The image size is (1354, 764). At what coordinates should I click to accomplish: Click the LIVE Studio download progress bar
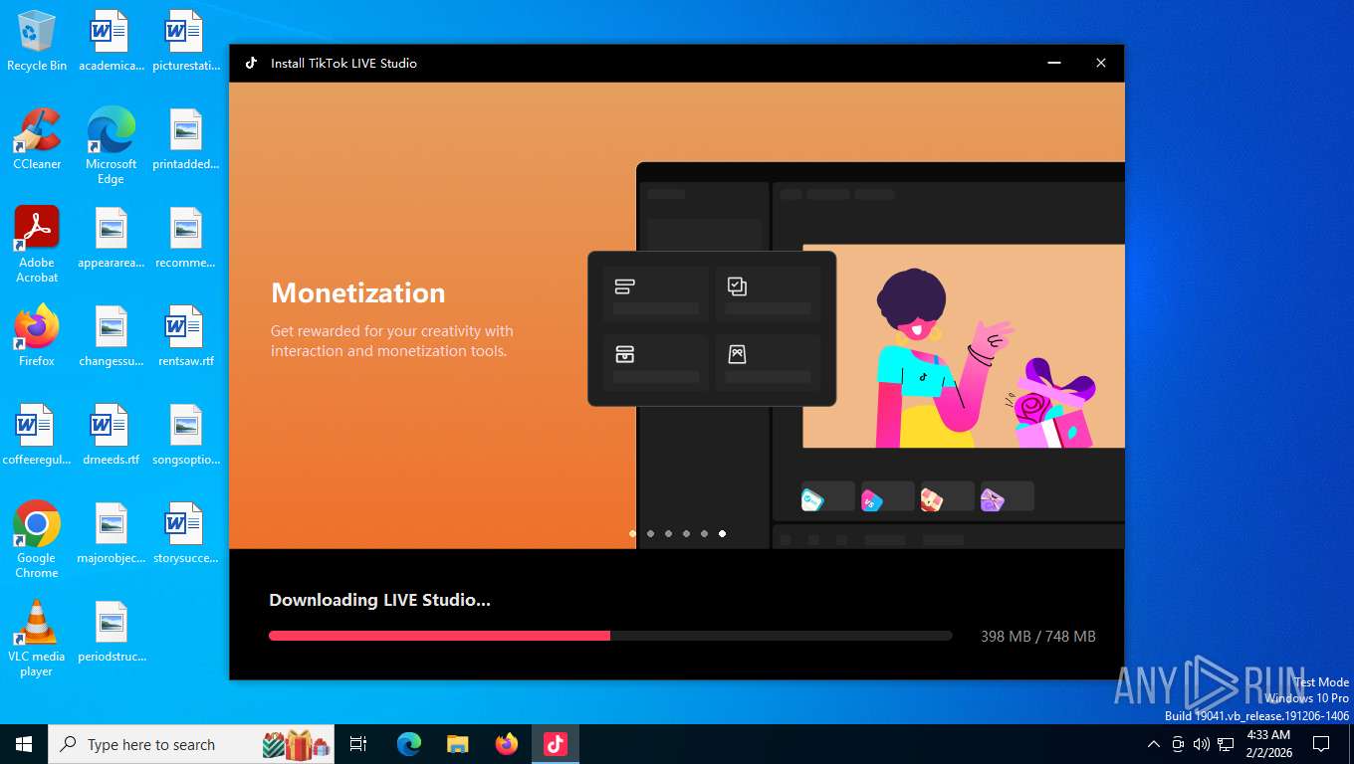pos(610,636)
